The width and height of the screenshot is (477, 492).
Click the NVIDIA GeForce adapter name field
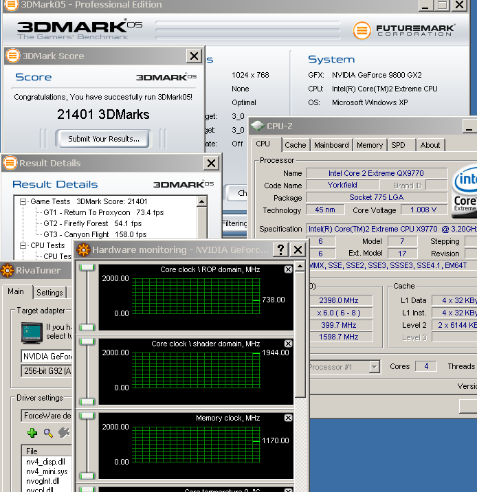(47, 357)
